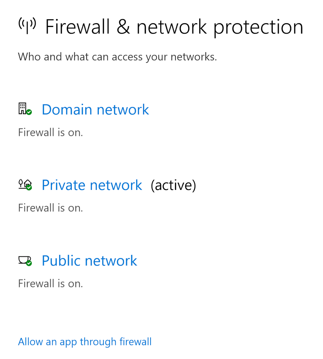This screenshot has width=323, height=359.
Task: Click 'Firewall is on.' under Public network
Action: point(51,283)
